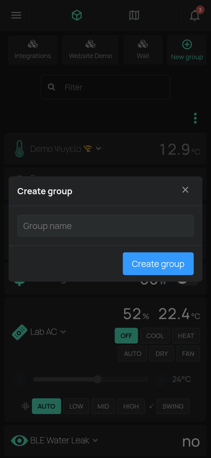Viewport: 211px width, 458px height.
Task: Set Lab AC mode to FAN
Action: pos(188,354)
